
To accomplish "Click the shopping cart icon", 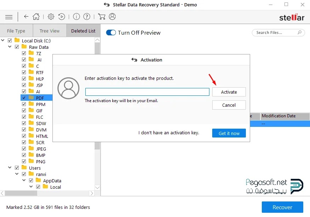I will coord(102,17).
